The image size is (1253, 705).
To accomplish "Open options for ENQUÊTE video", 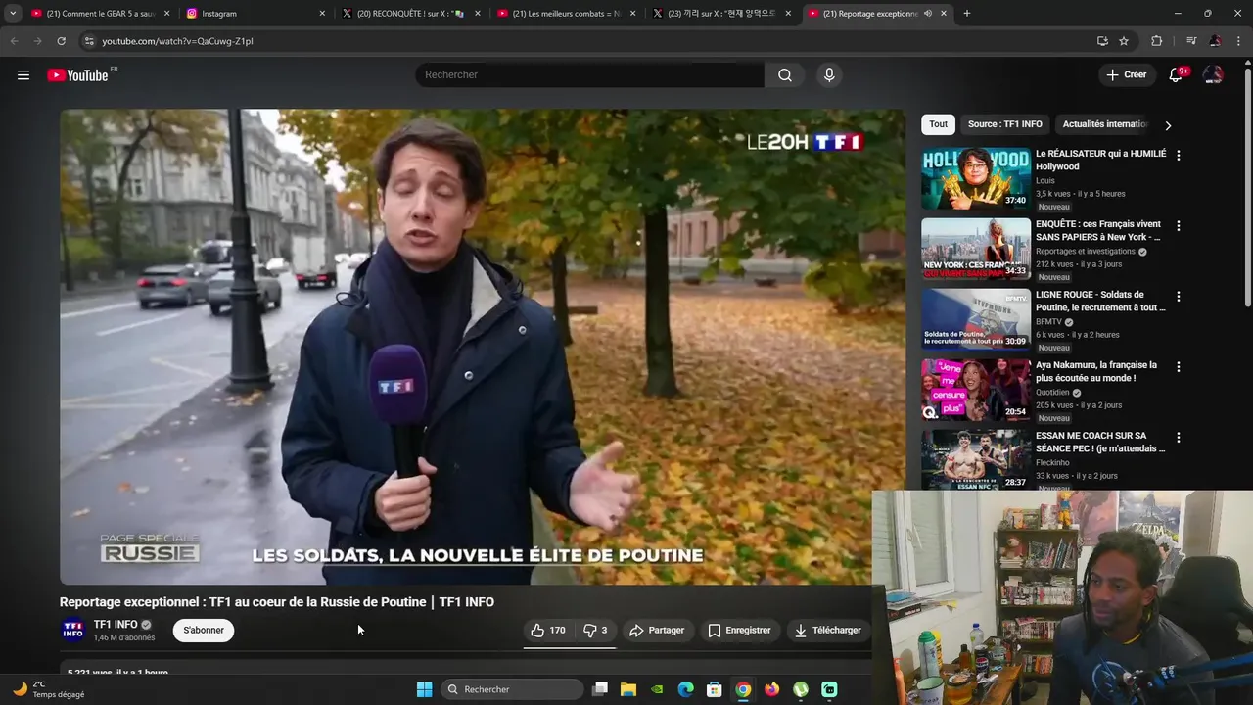I will [1179, 225].
